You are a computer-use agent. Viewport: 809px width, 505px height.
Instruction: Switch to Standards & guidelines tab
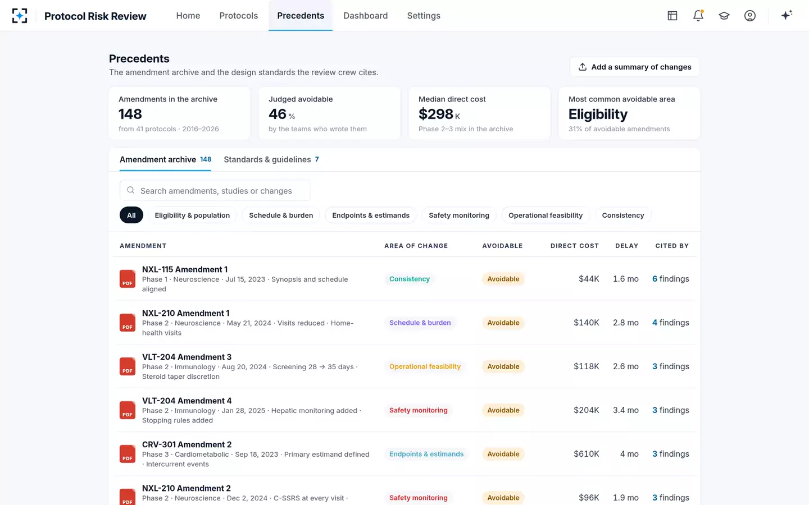pos(271,159)
